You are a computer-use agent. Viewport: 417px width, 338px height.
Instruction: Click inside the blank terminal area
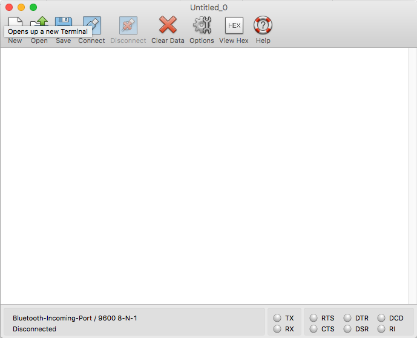click(x=203, y=175)
